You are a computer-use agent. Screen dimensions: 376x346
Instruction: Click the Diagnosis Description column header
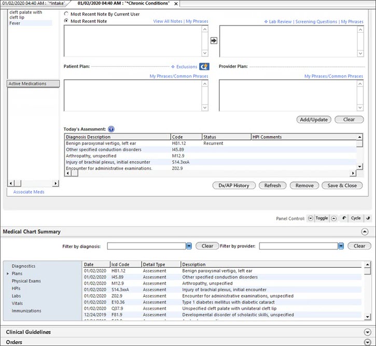[x=118, y=137]
